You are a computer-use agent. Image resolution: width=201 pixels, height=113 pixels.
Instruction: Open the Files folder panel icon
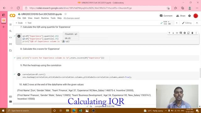10,51
